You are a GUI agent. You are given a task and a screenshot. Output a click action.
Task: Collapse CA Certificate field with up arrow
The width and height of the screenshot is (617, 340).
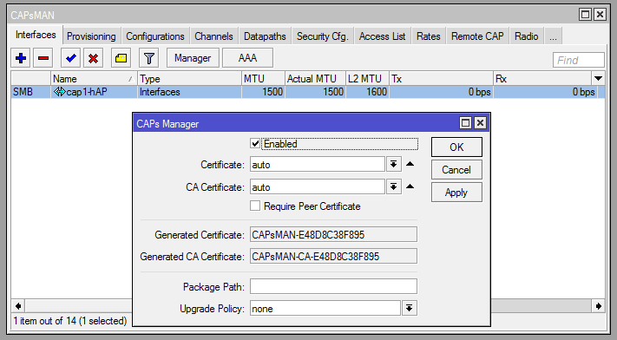point(410,186)
